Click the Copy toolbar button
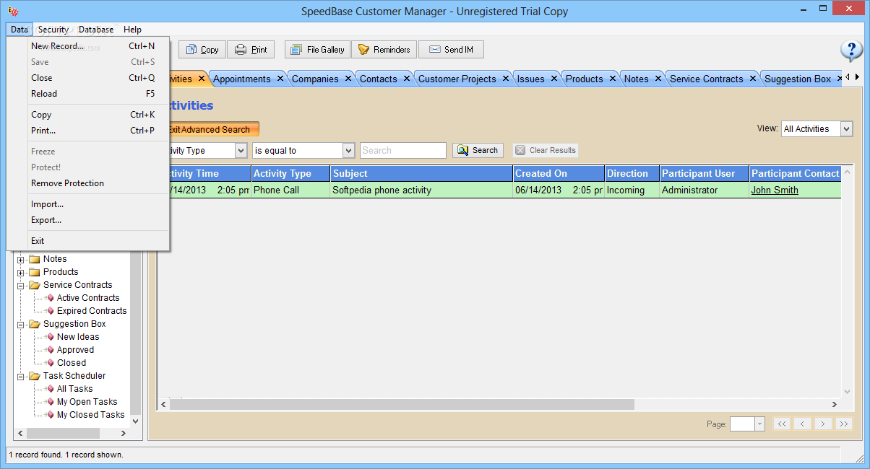This screenshot has height=469, width=870. pyautogui.click(x=202, y=50)
